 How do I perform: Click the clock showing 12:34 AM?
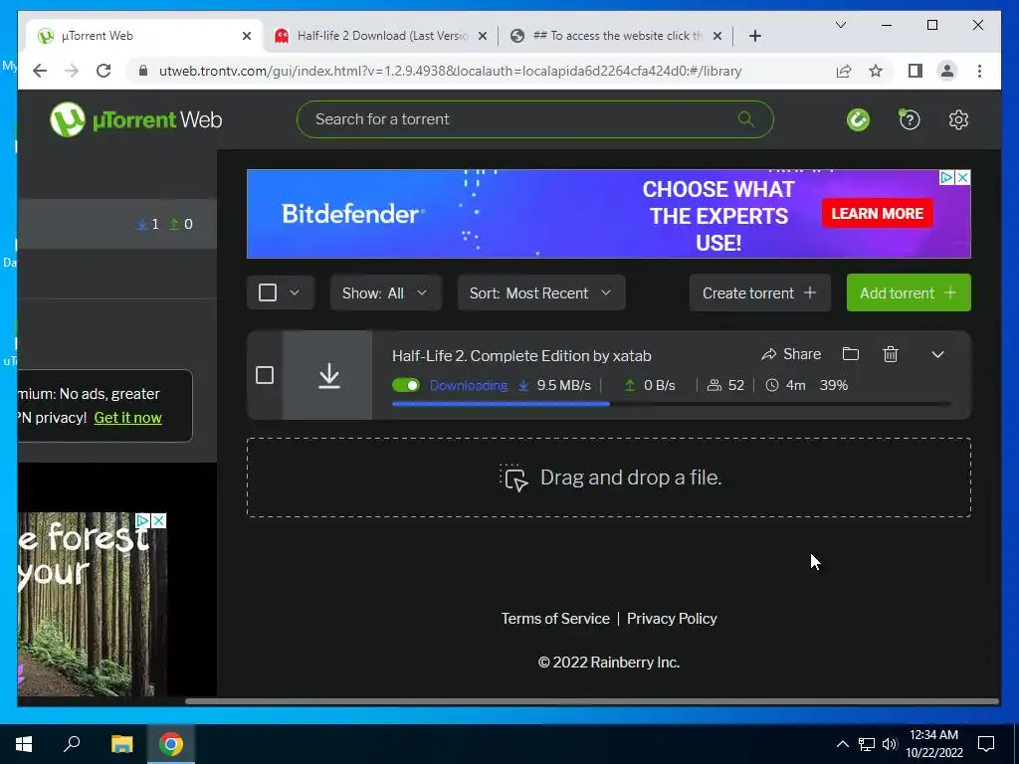point(933,735)
